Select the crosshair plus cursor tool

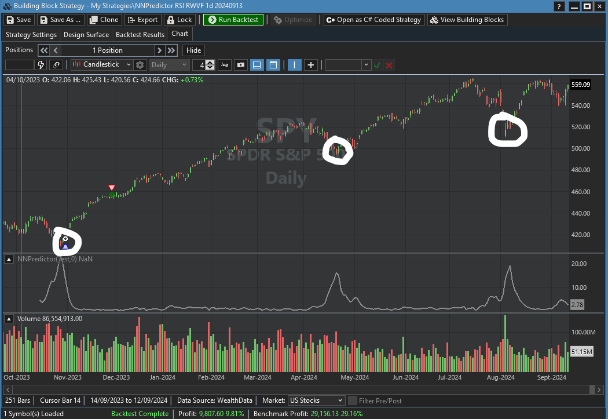coord(311,65)
